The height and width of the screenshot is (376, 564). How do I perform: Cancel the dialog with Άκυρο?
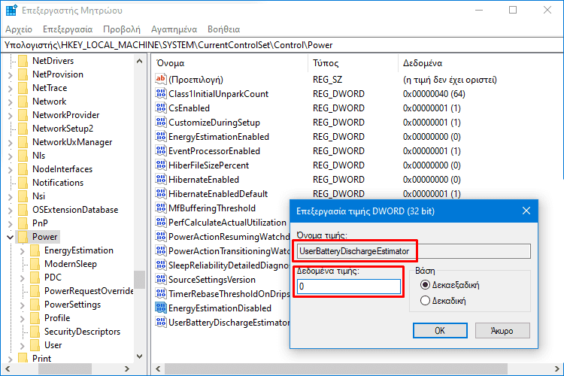(x=502, y=330)
